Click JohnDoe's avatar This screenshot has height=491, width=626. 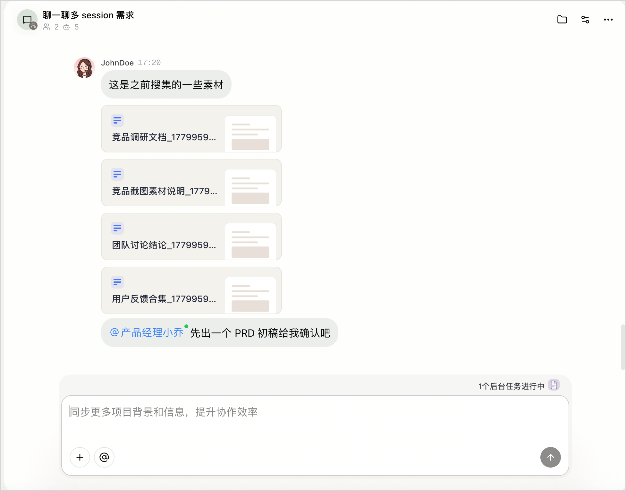pos(84,68)
